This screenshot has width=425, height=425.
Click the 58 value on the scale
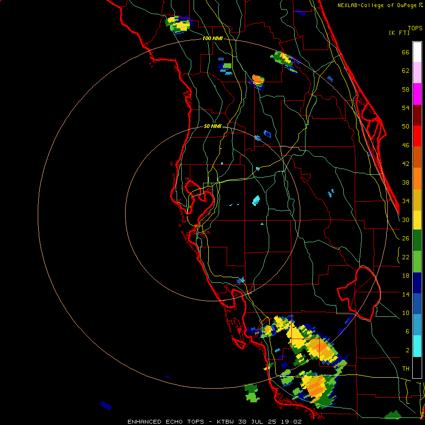coord(406,89)
